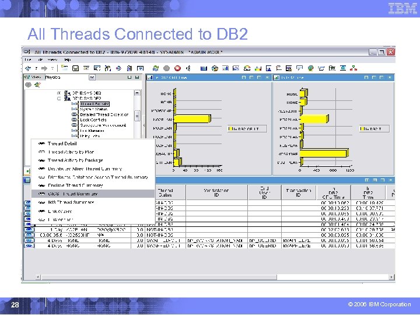This screenshot has width=420, height=315.
Task: Click the Forward navigation arrow in toolbar
Action: point(44,68)
